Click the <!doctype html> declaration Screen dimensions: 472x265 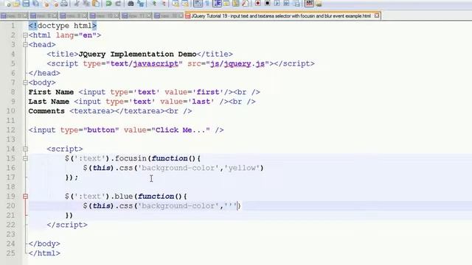[x=63, y=26]
